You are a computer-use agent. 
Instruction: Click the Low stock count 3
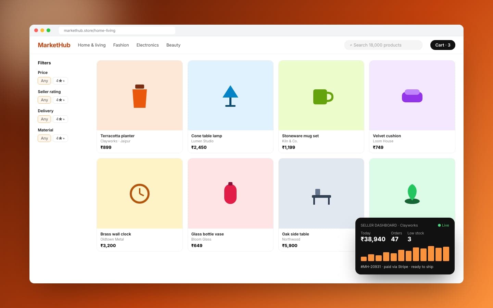pyautogui.click(x=409, y=239)
